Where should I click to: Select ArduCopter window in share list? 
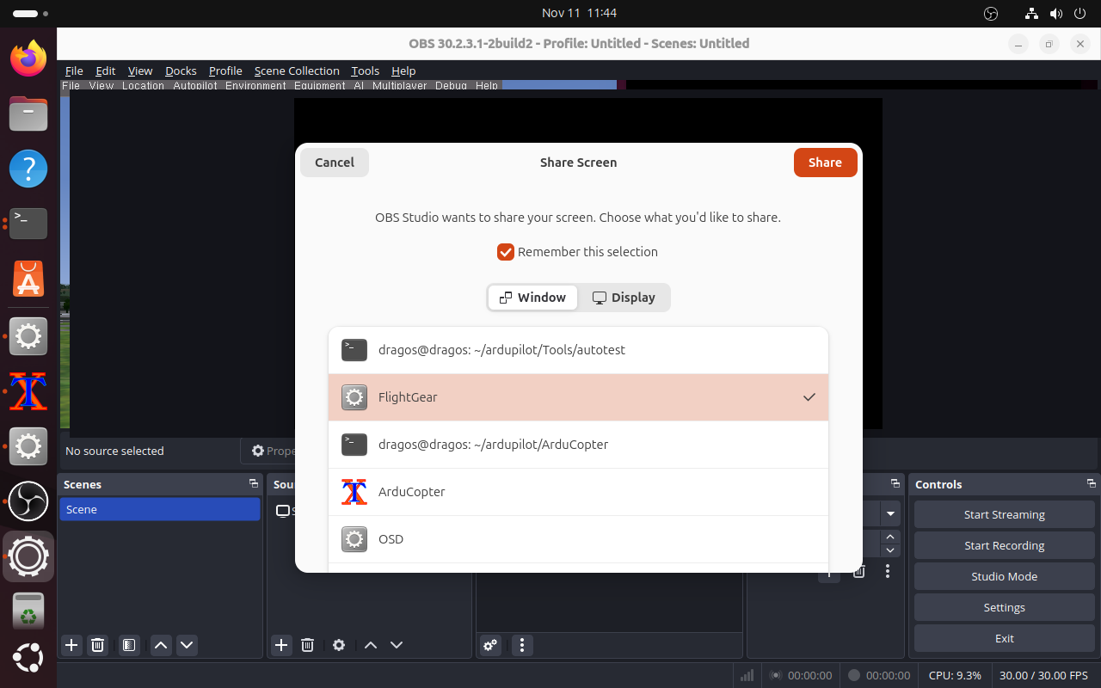[578, 492]
